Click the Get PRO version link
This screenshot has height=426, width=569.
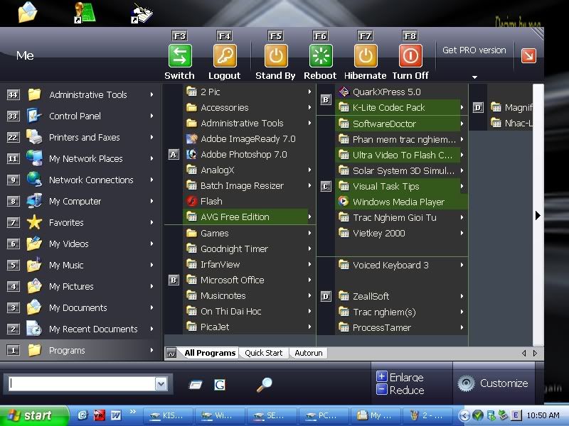coord(474,50)
